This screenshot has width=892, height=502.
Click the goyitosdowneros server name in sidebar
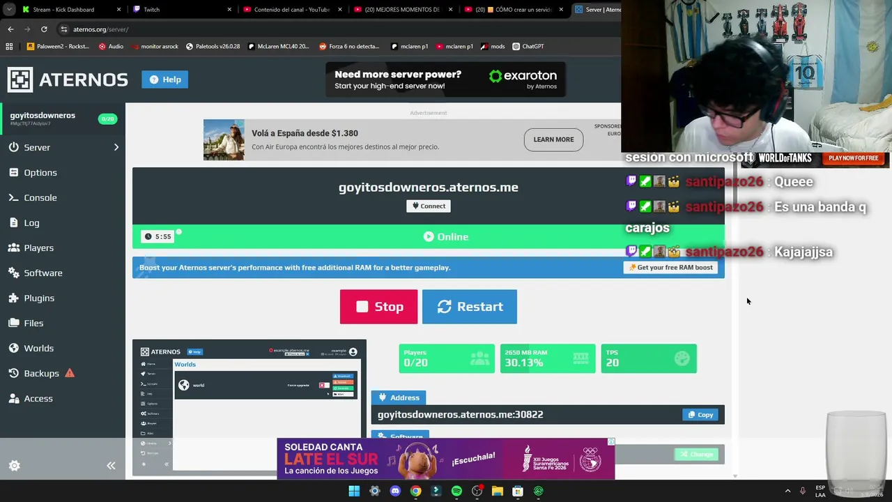pos(43,115)
